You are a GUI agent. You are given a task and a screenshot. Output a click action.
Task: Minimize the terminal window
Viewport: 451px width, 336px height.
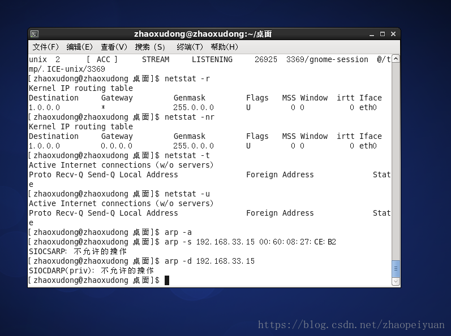(x=372, y=34)
